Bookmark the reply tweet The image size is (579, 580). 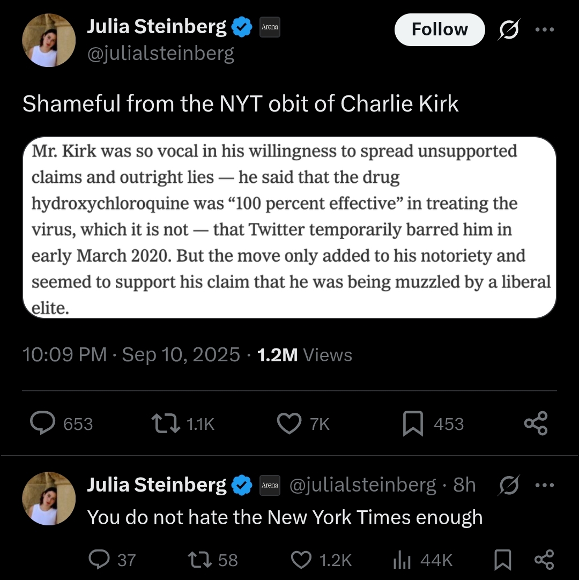coord(502,560)
